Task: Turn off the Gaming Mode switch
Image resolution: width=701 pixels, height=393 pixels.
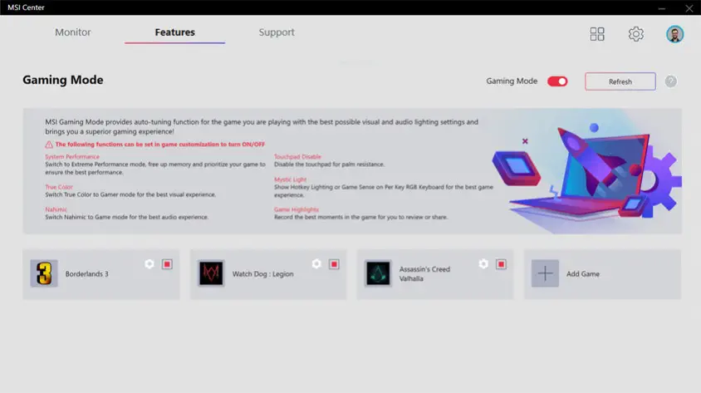Action: point(557,81)
